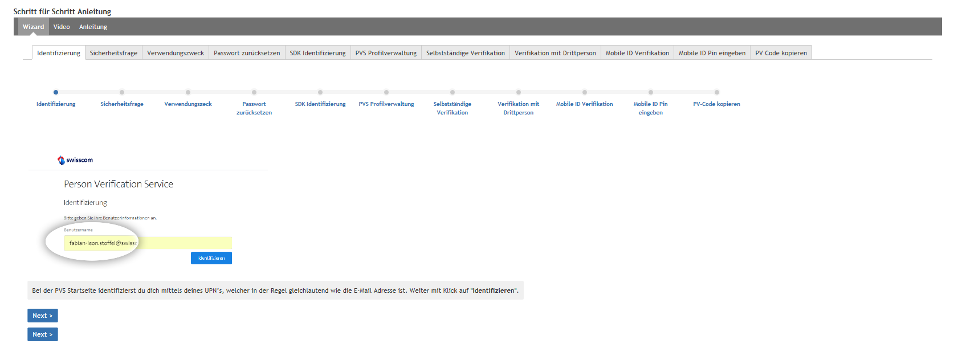Click the Schritt für Schritt Anleitung title

point(62,11)
